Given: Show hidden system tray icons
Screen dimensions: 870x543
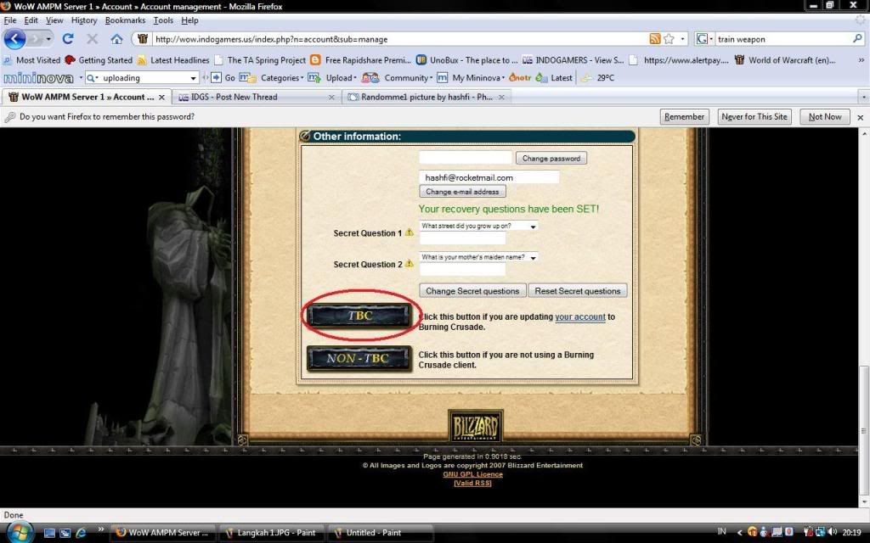Looking at the screenshot, I should point(739,533).
